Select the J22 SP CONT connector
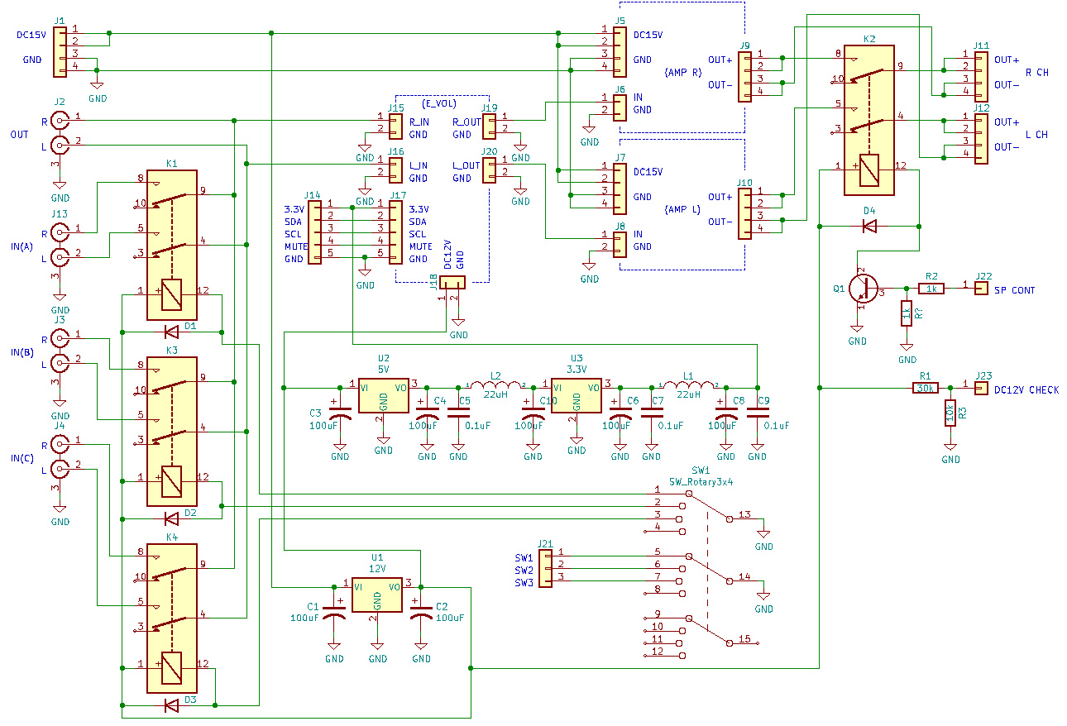The width and height of the screenshot is (1067, 726). tap(981, 288)
